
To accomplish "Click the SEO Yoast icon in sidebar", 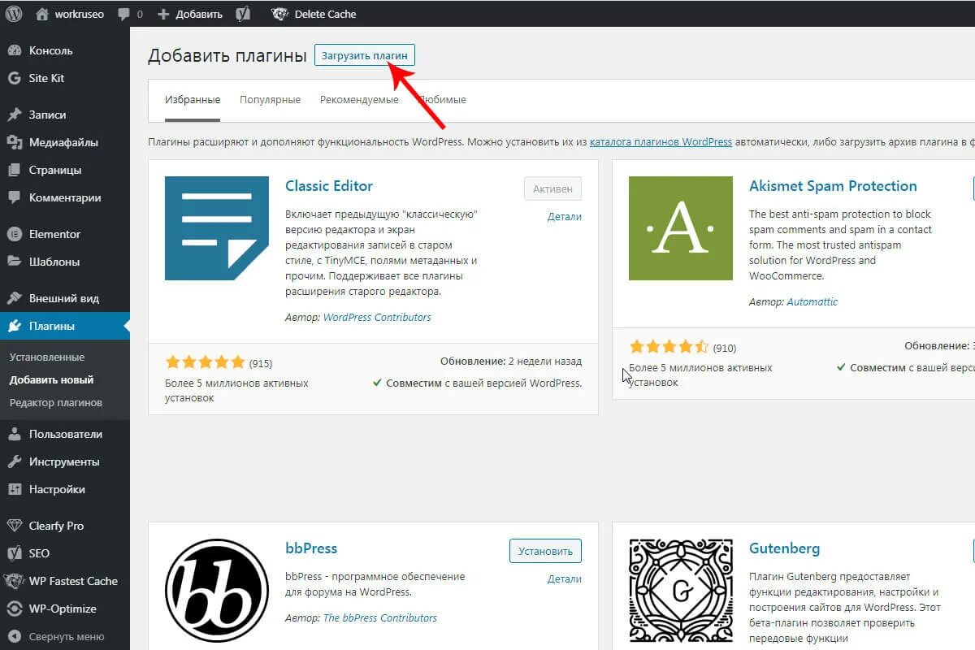I will point(14,553).
